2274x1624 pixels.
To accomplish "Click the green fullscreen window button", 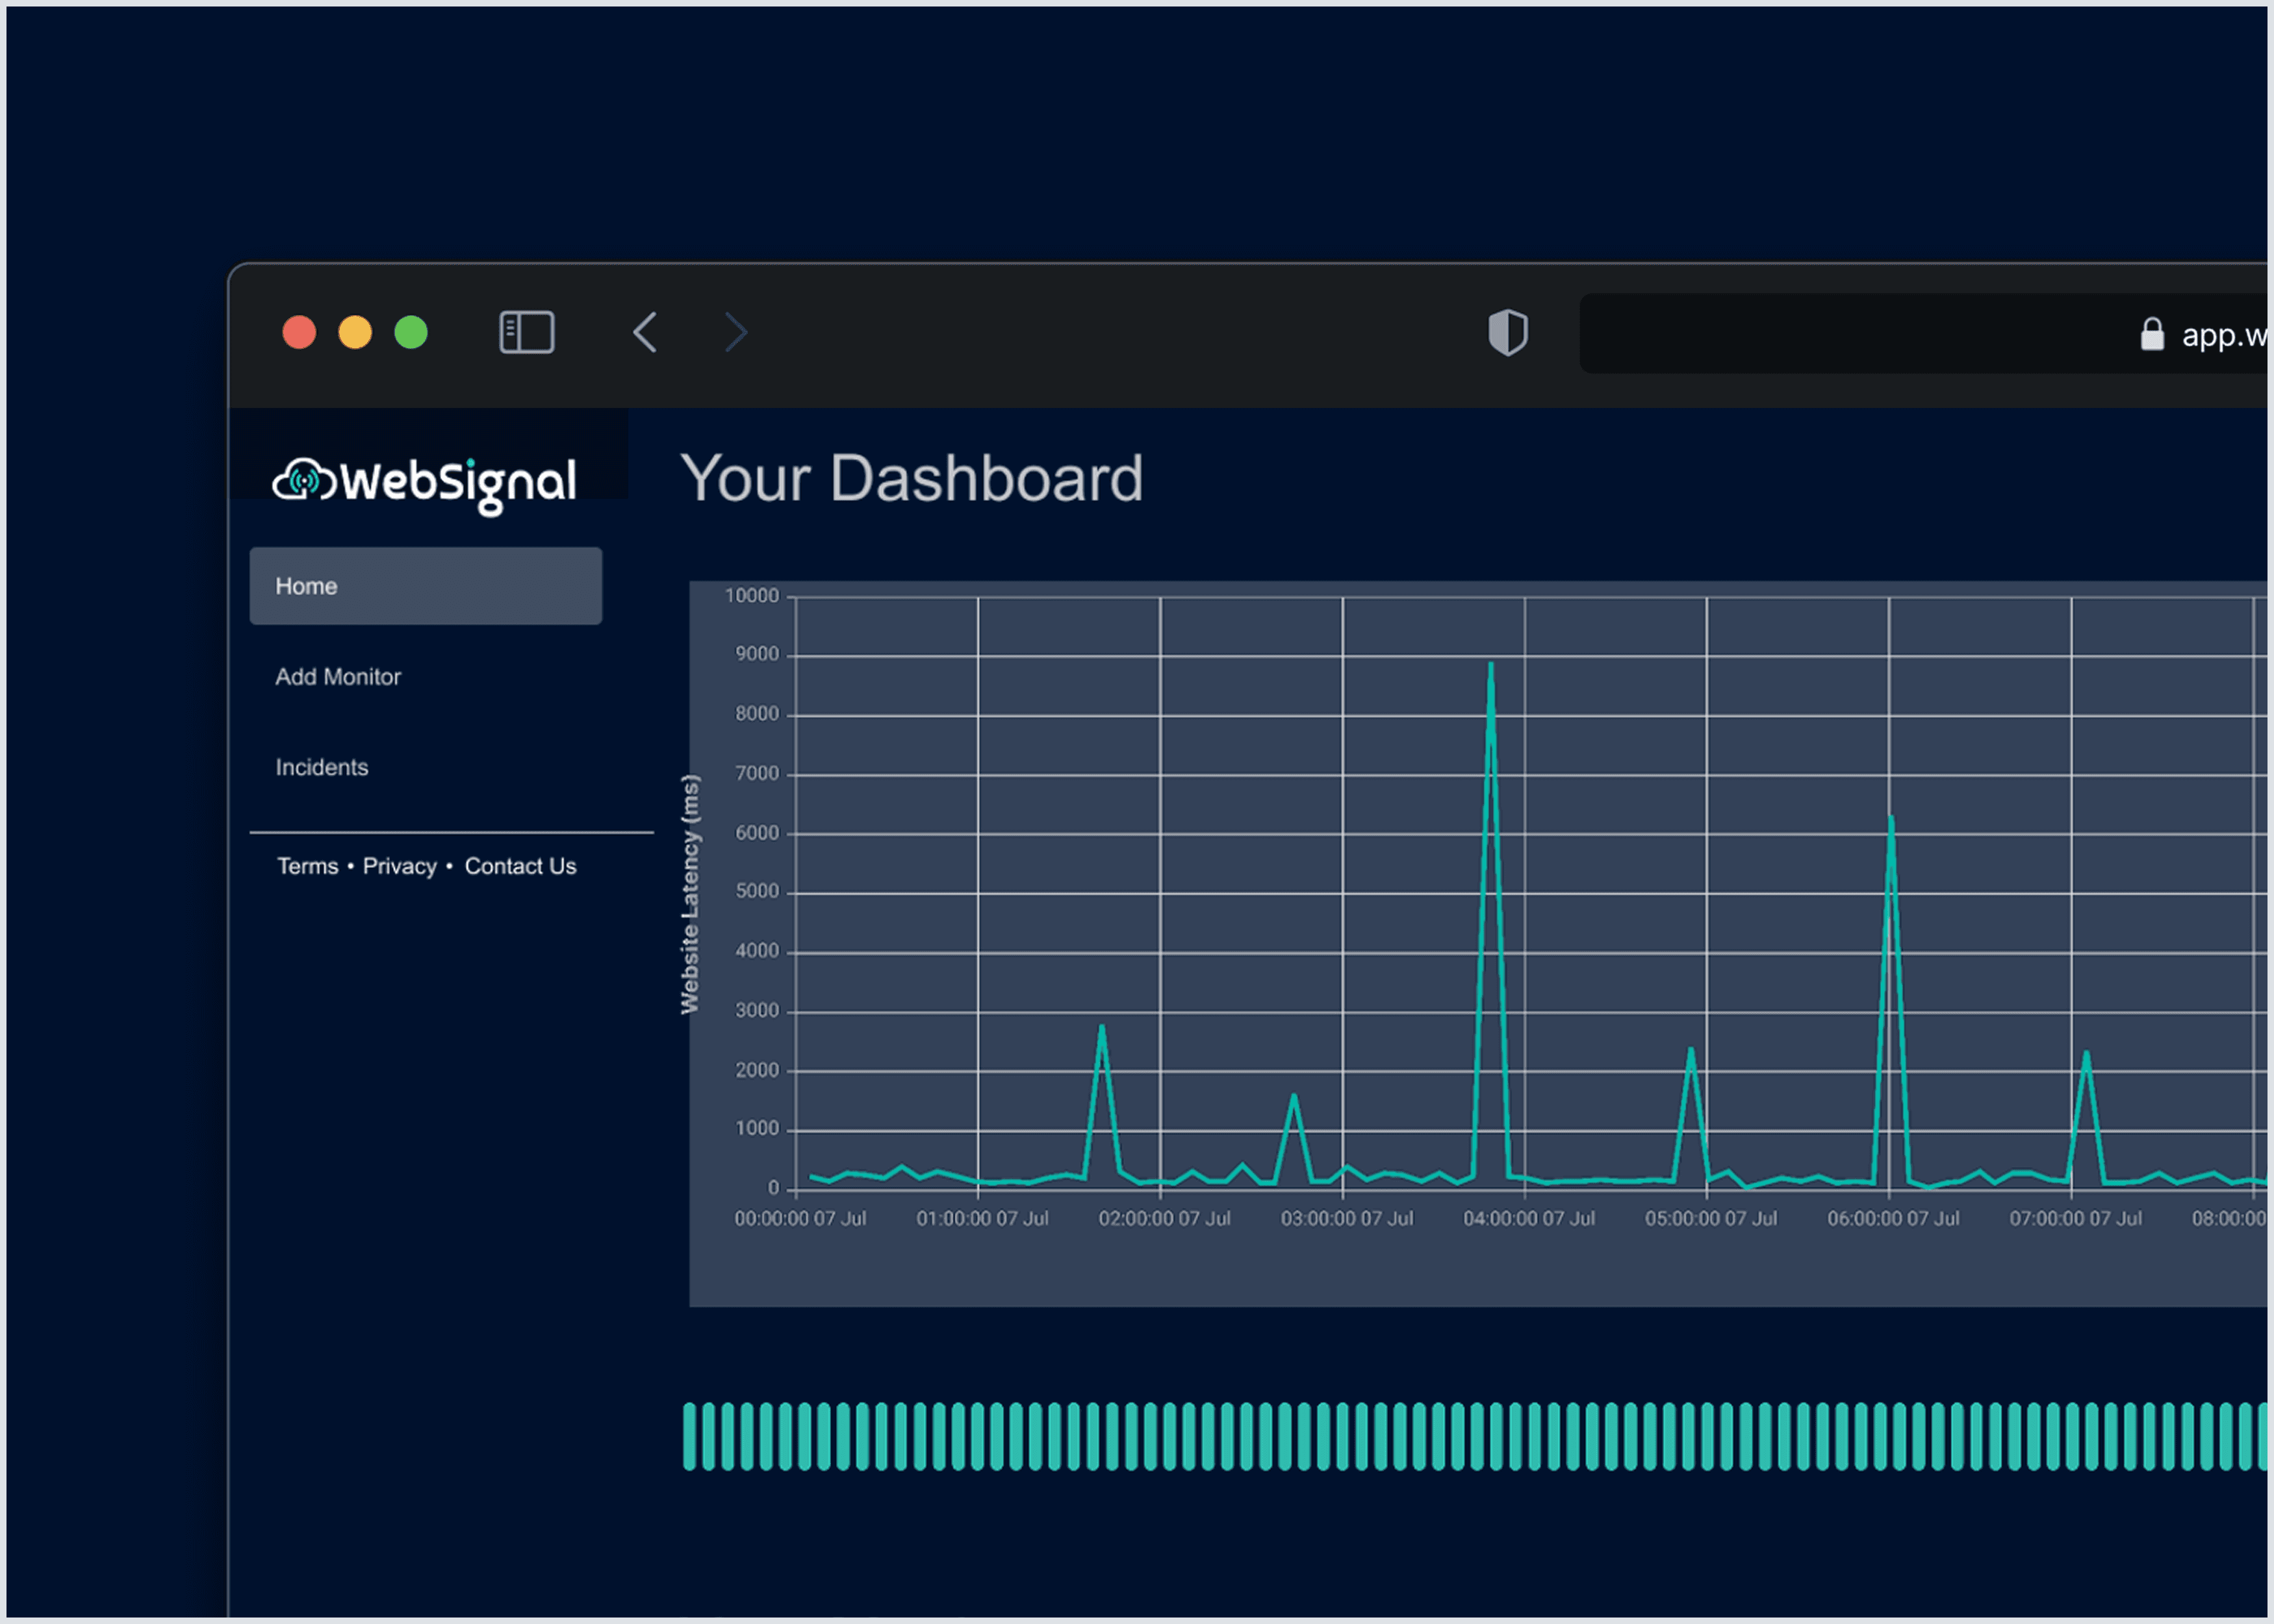I will tap(411, 332).
